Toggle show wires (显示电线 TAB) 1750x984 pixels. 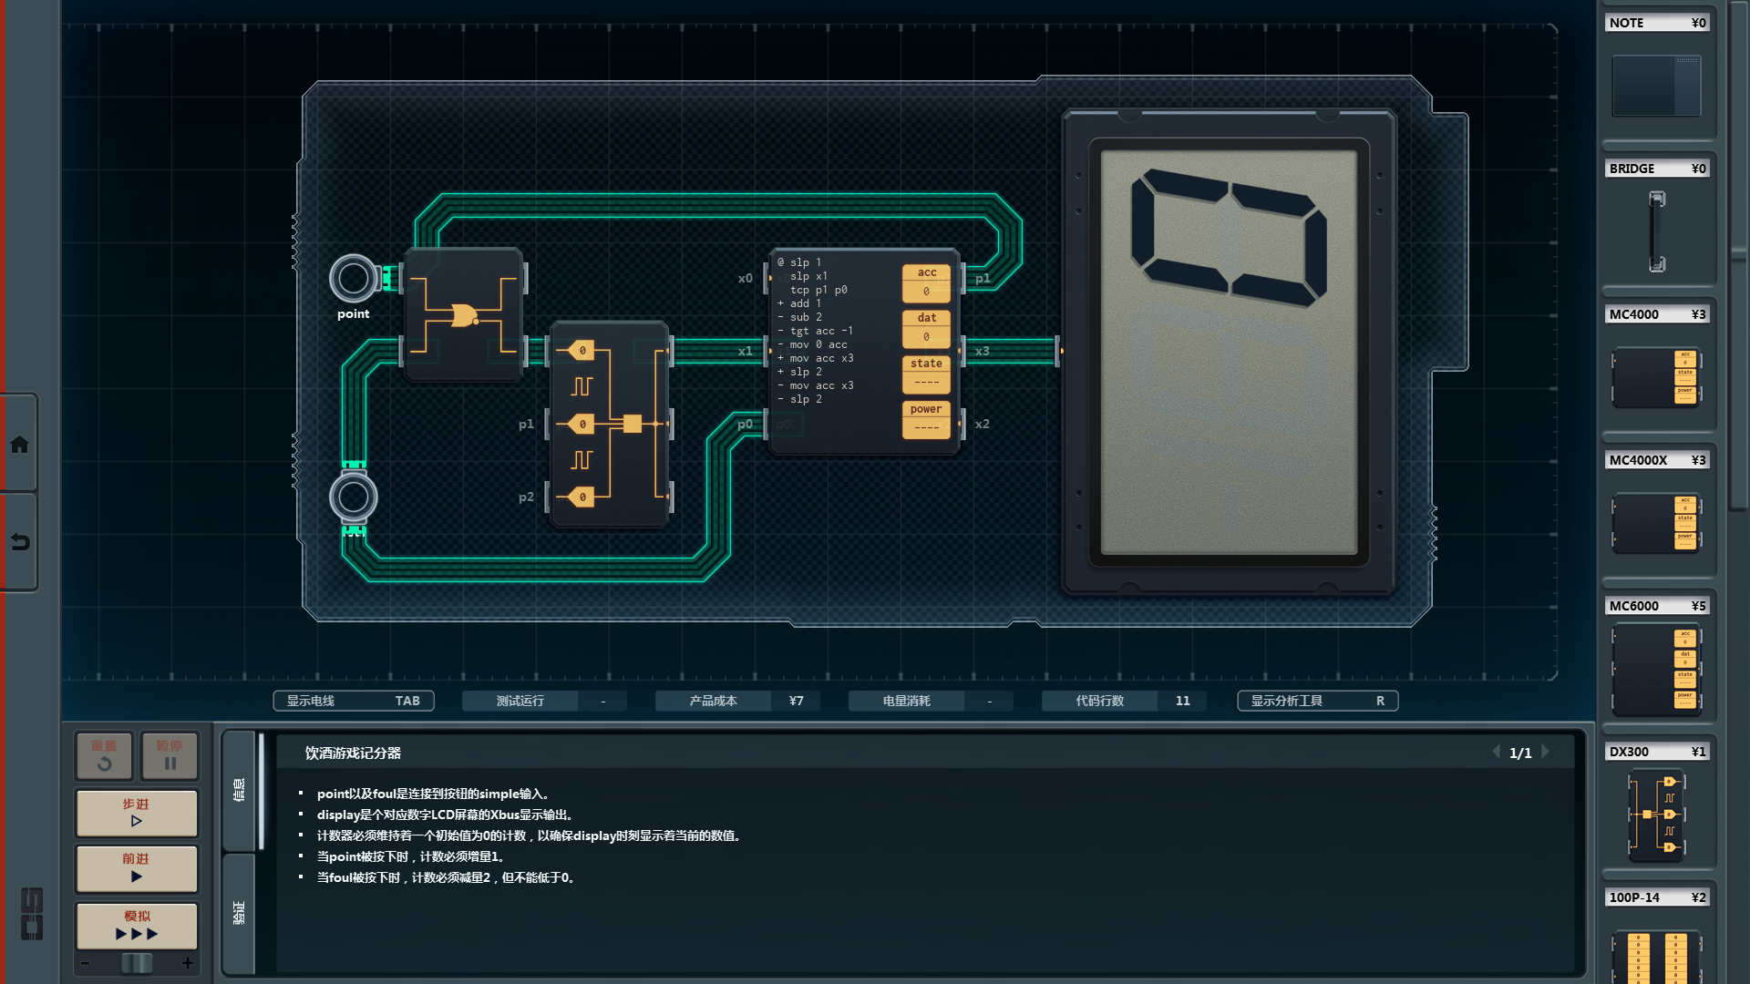pyautogui.click(x=354, y=701)
